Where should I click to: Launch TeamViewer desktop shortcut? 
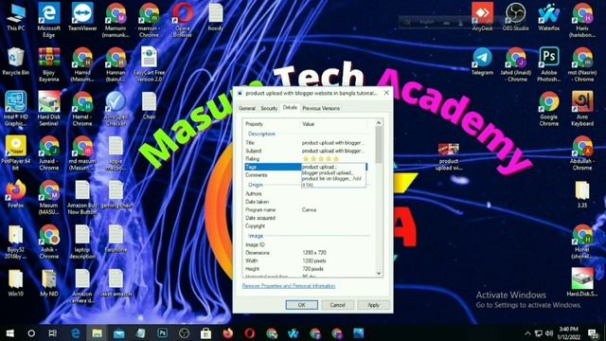point(82,17)
